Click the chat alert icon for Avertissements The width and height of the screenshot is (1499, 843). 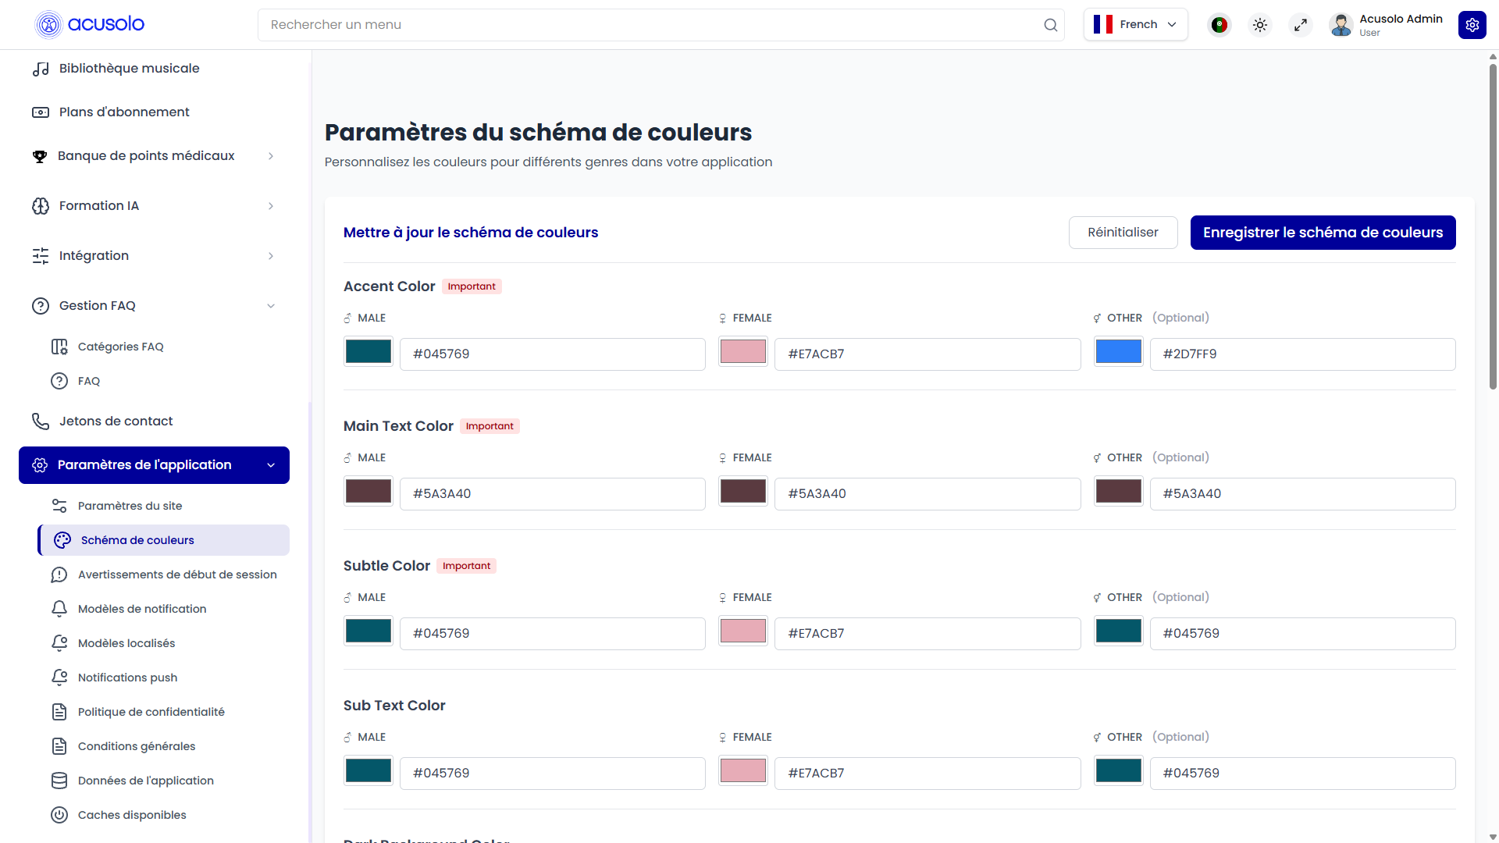tap(59, 574)
